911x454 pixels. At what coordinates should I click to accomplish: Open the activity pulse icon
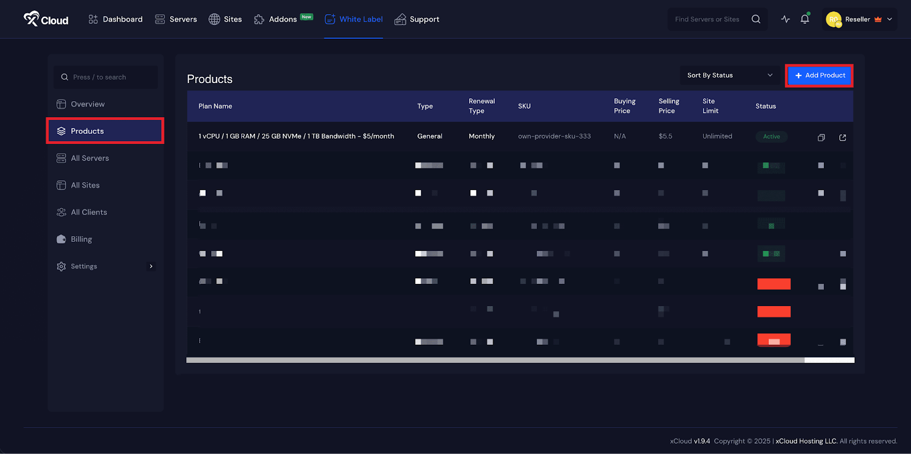coord(785,19)
